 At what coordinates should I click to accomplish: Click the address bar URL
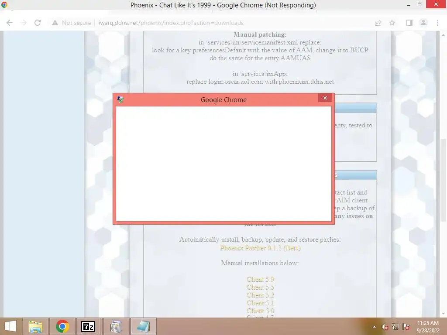[171, 23]
